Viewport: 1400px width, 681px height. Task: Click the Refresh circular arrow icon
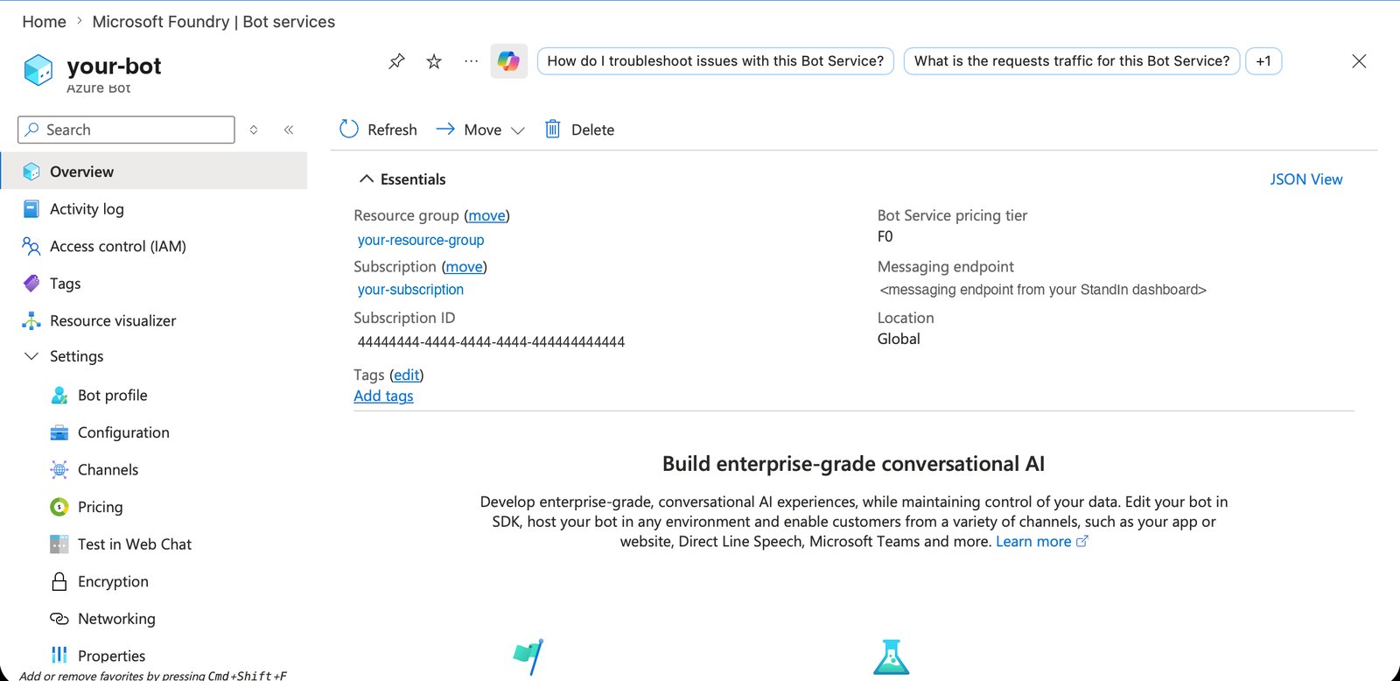point(349,130)
